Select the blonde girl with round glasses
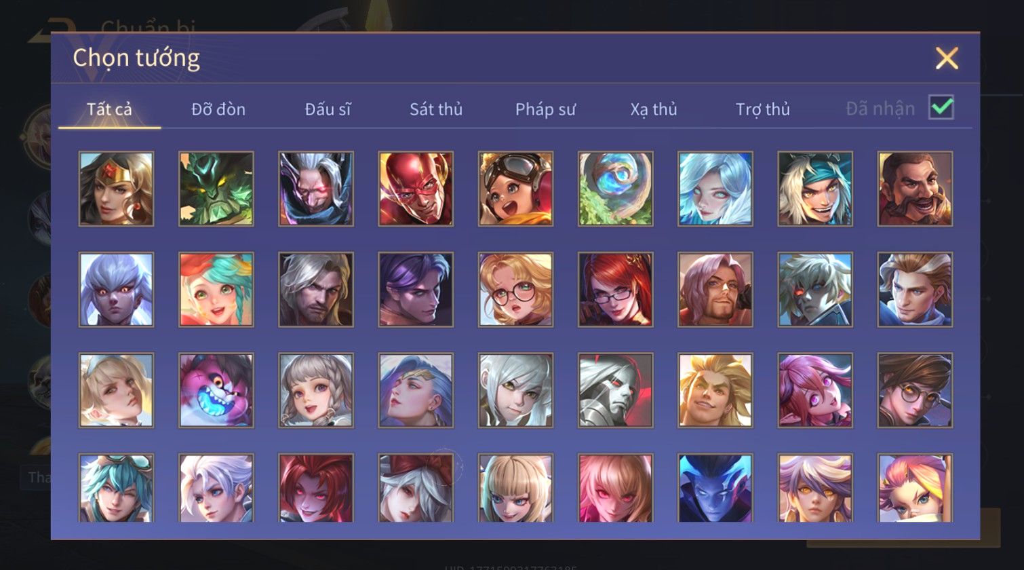 515,290
